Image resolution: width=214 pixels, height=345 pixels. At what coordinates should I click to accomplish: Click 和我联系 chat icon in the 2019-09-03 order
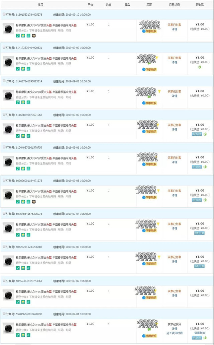[x=149, y=263]
